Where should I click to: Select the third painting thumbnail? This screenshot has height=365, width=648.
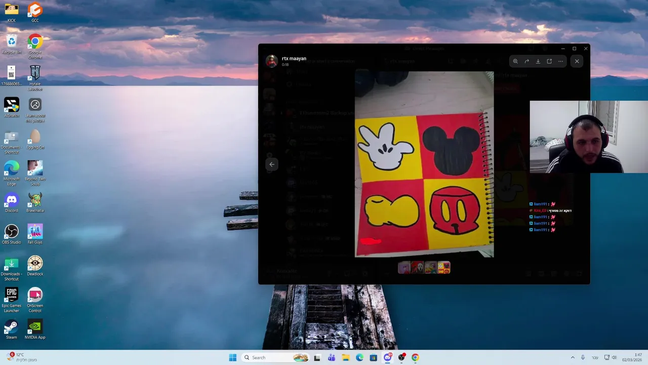click(x=430, y=267)
